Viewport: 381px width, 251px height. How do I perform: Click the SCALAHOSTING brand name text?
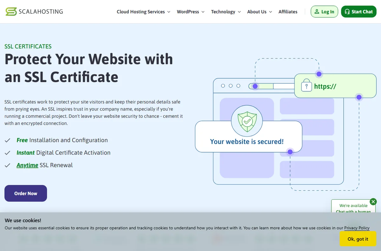coord(41,12)
